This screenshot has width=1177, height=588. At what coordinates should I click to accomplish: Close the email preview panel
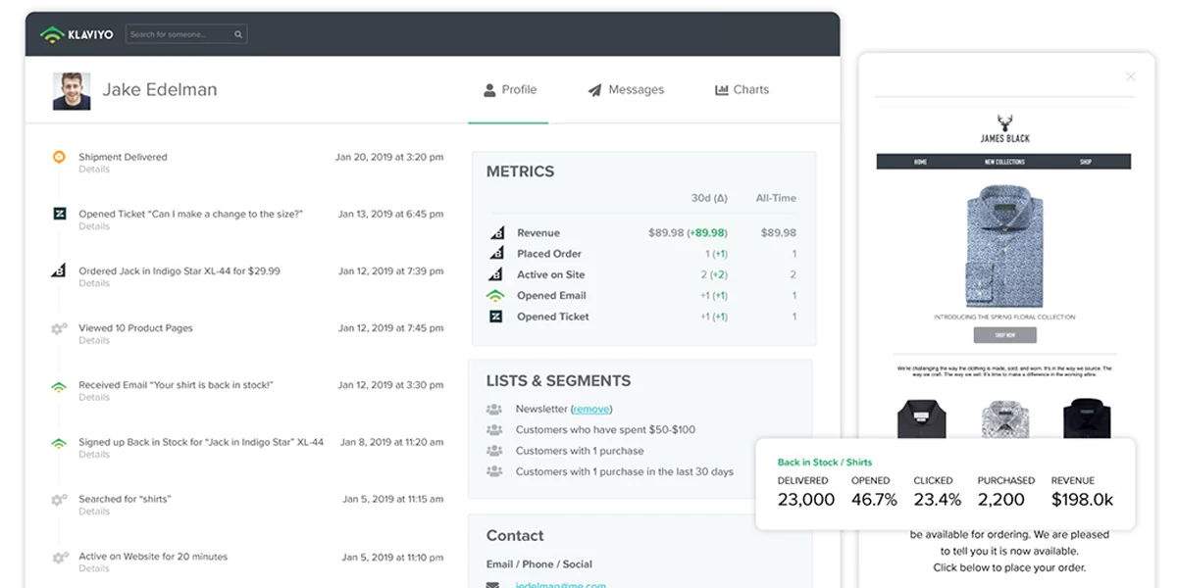tap(1130, 76)
